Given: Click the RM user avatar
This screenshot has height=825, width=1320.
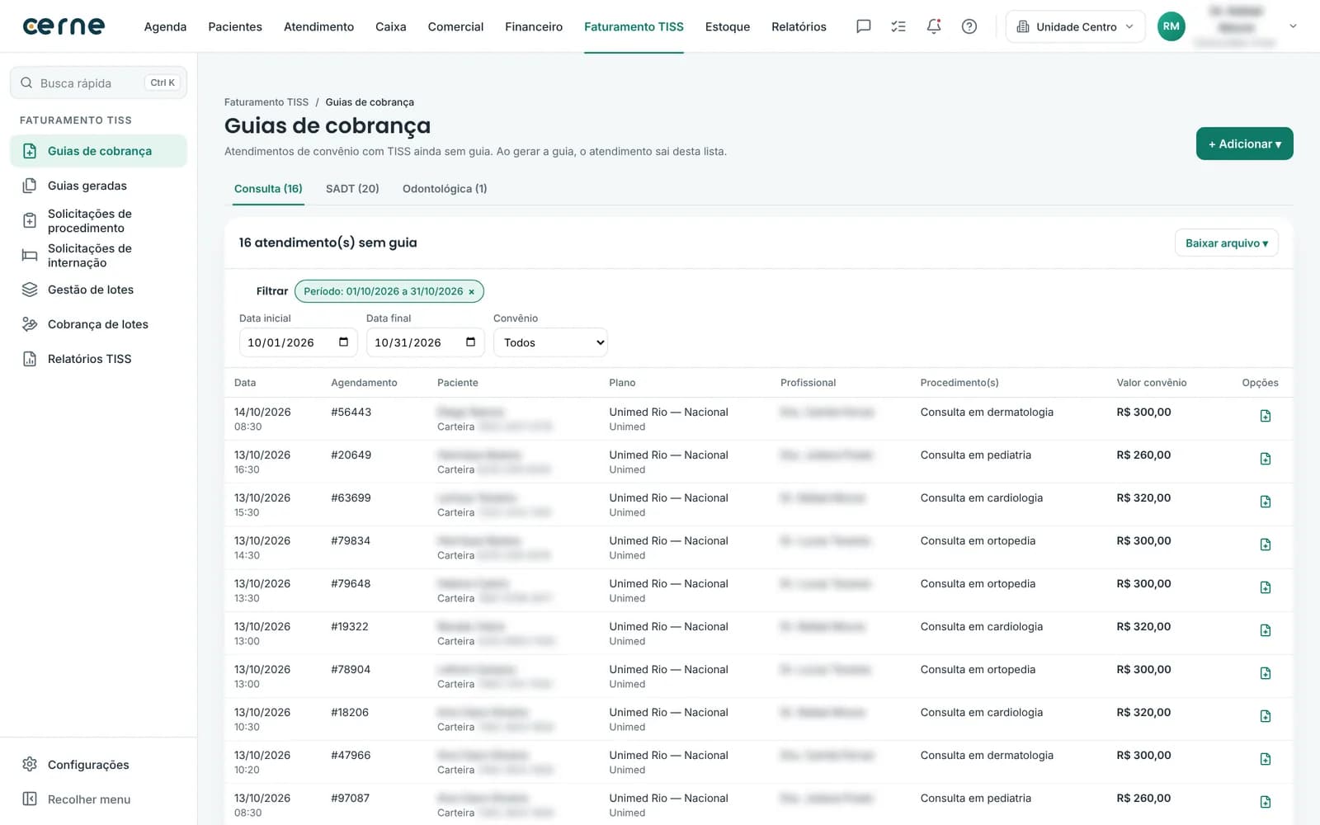Looking at the screenshot, I should tap(1171, 26).
